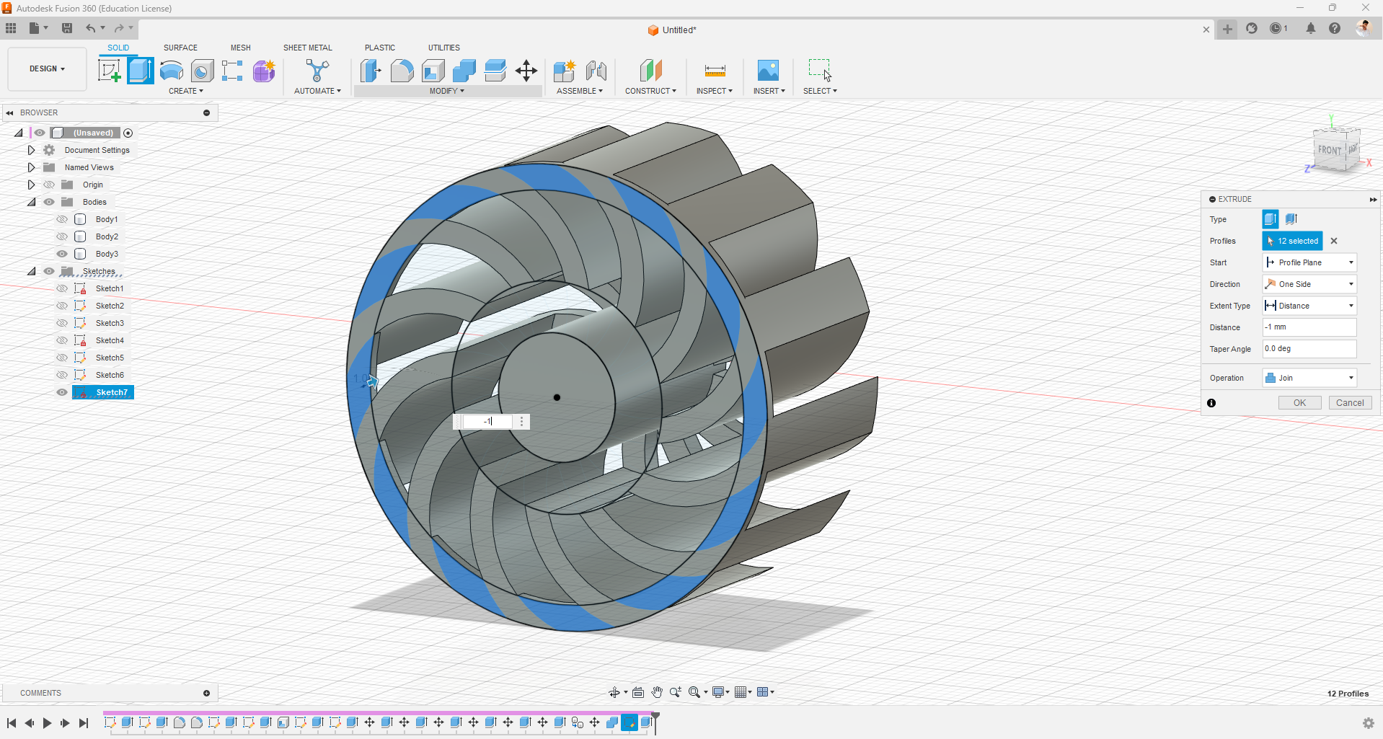The image size is (1383, 739).
Task: Activate the root component radio button
Action: (x=128, y=133)
